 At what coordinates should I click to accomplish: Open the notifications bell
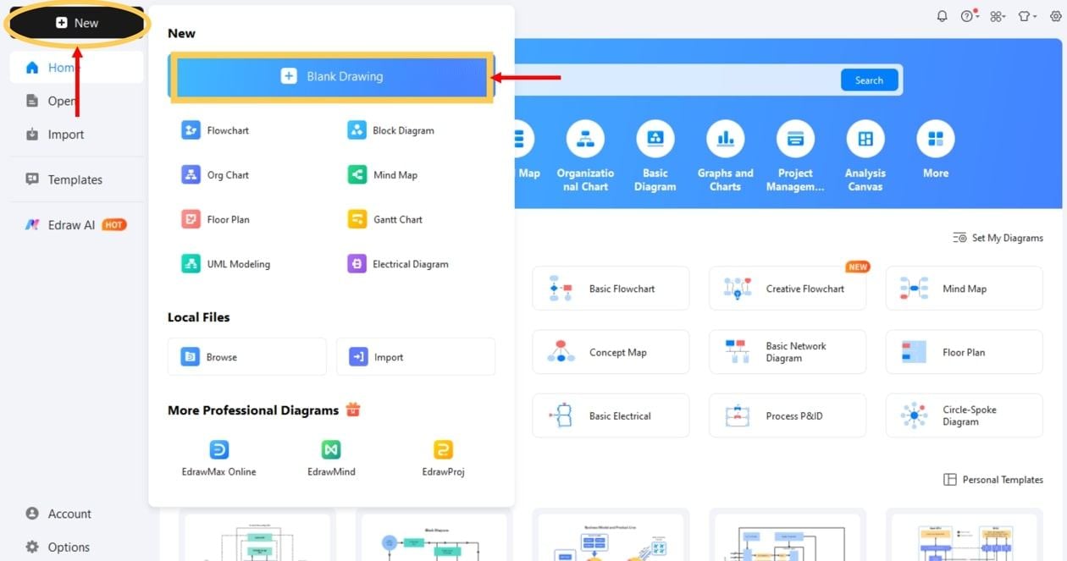pos(941,15)
